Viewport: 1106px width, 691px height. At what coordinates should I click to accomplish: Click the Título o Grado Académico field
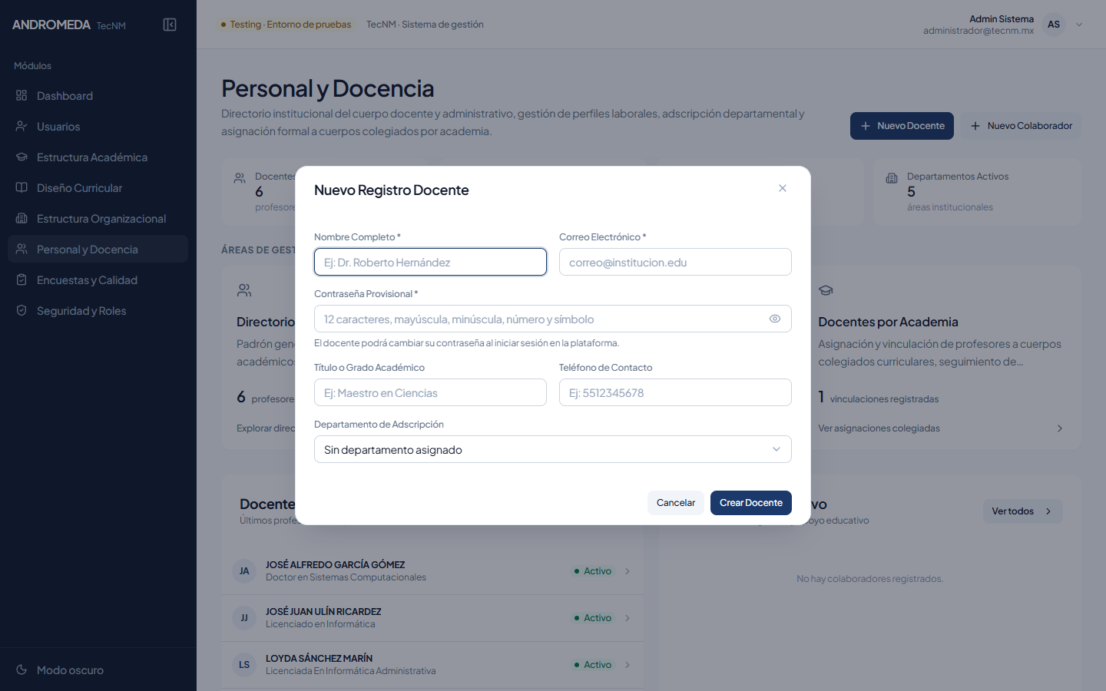tap(430, 392)
